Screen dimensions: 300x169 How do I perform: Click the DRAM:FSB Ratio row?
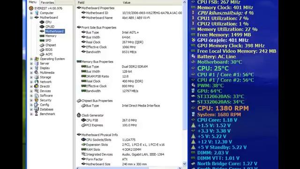point(129,76)
